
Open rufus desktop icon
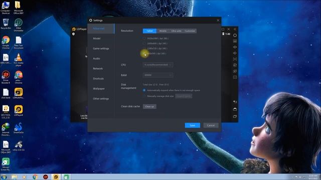coord(19,145)
